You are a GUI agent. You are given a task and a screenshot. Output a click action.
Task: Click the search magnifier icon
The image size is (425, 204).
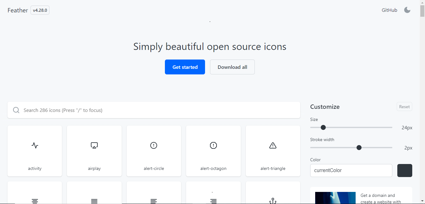pyautogui.click(x=16, y=110)
